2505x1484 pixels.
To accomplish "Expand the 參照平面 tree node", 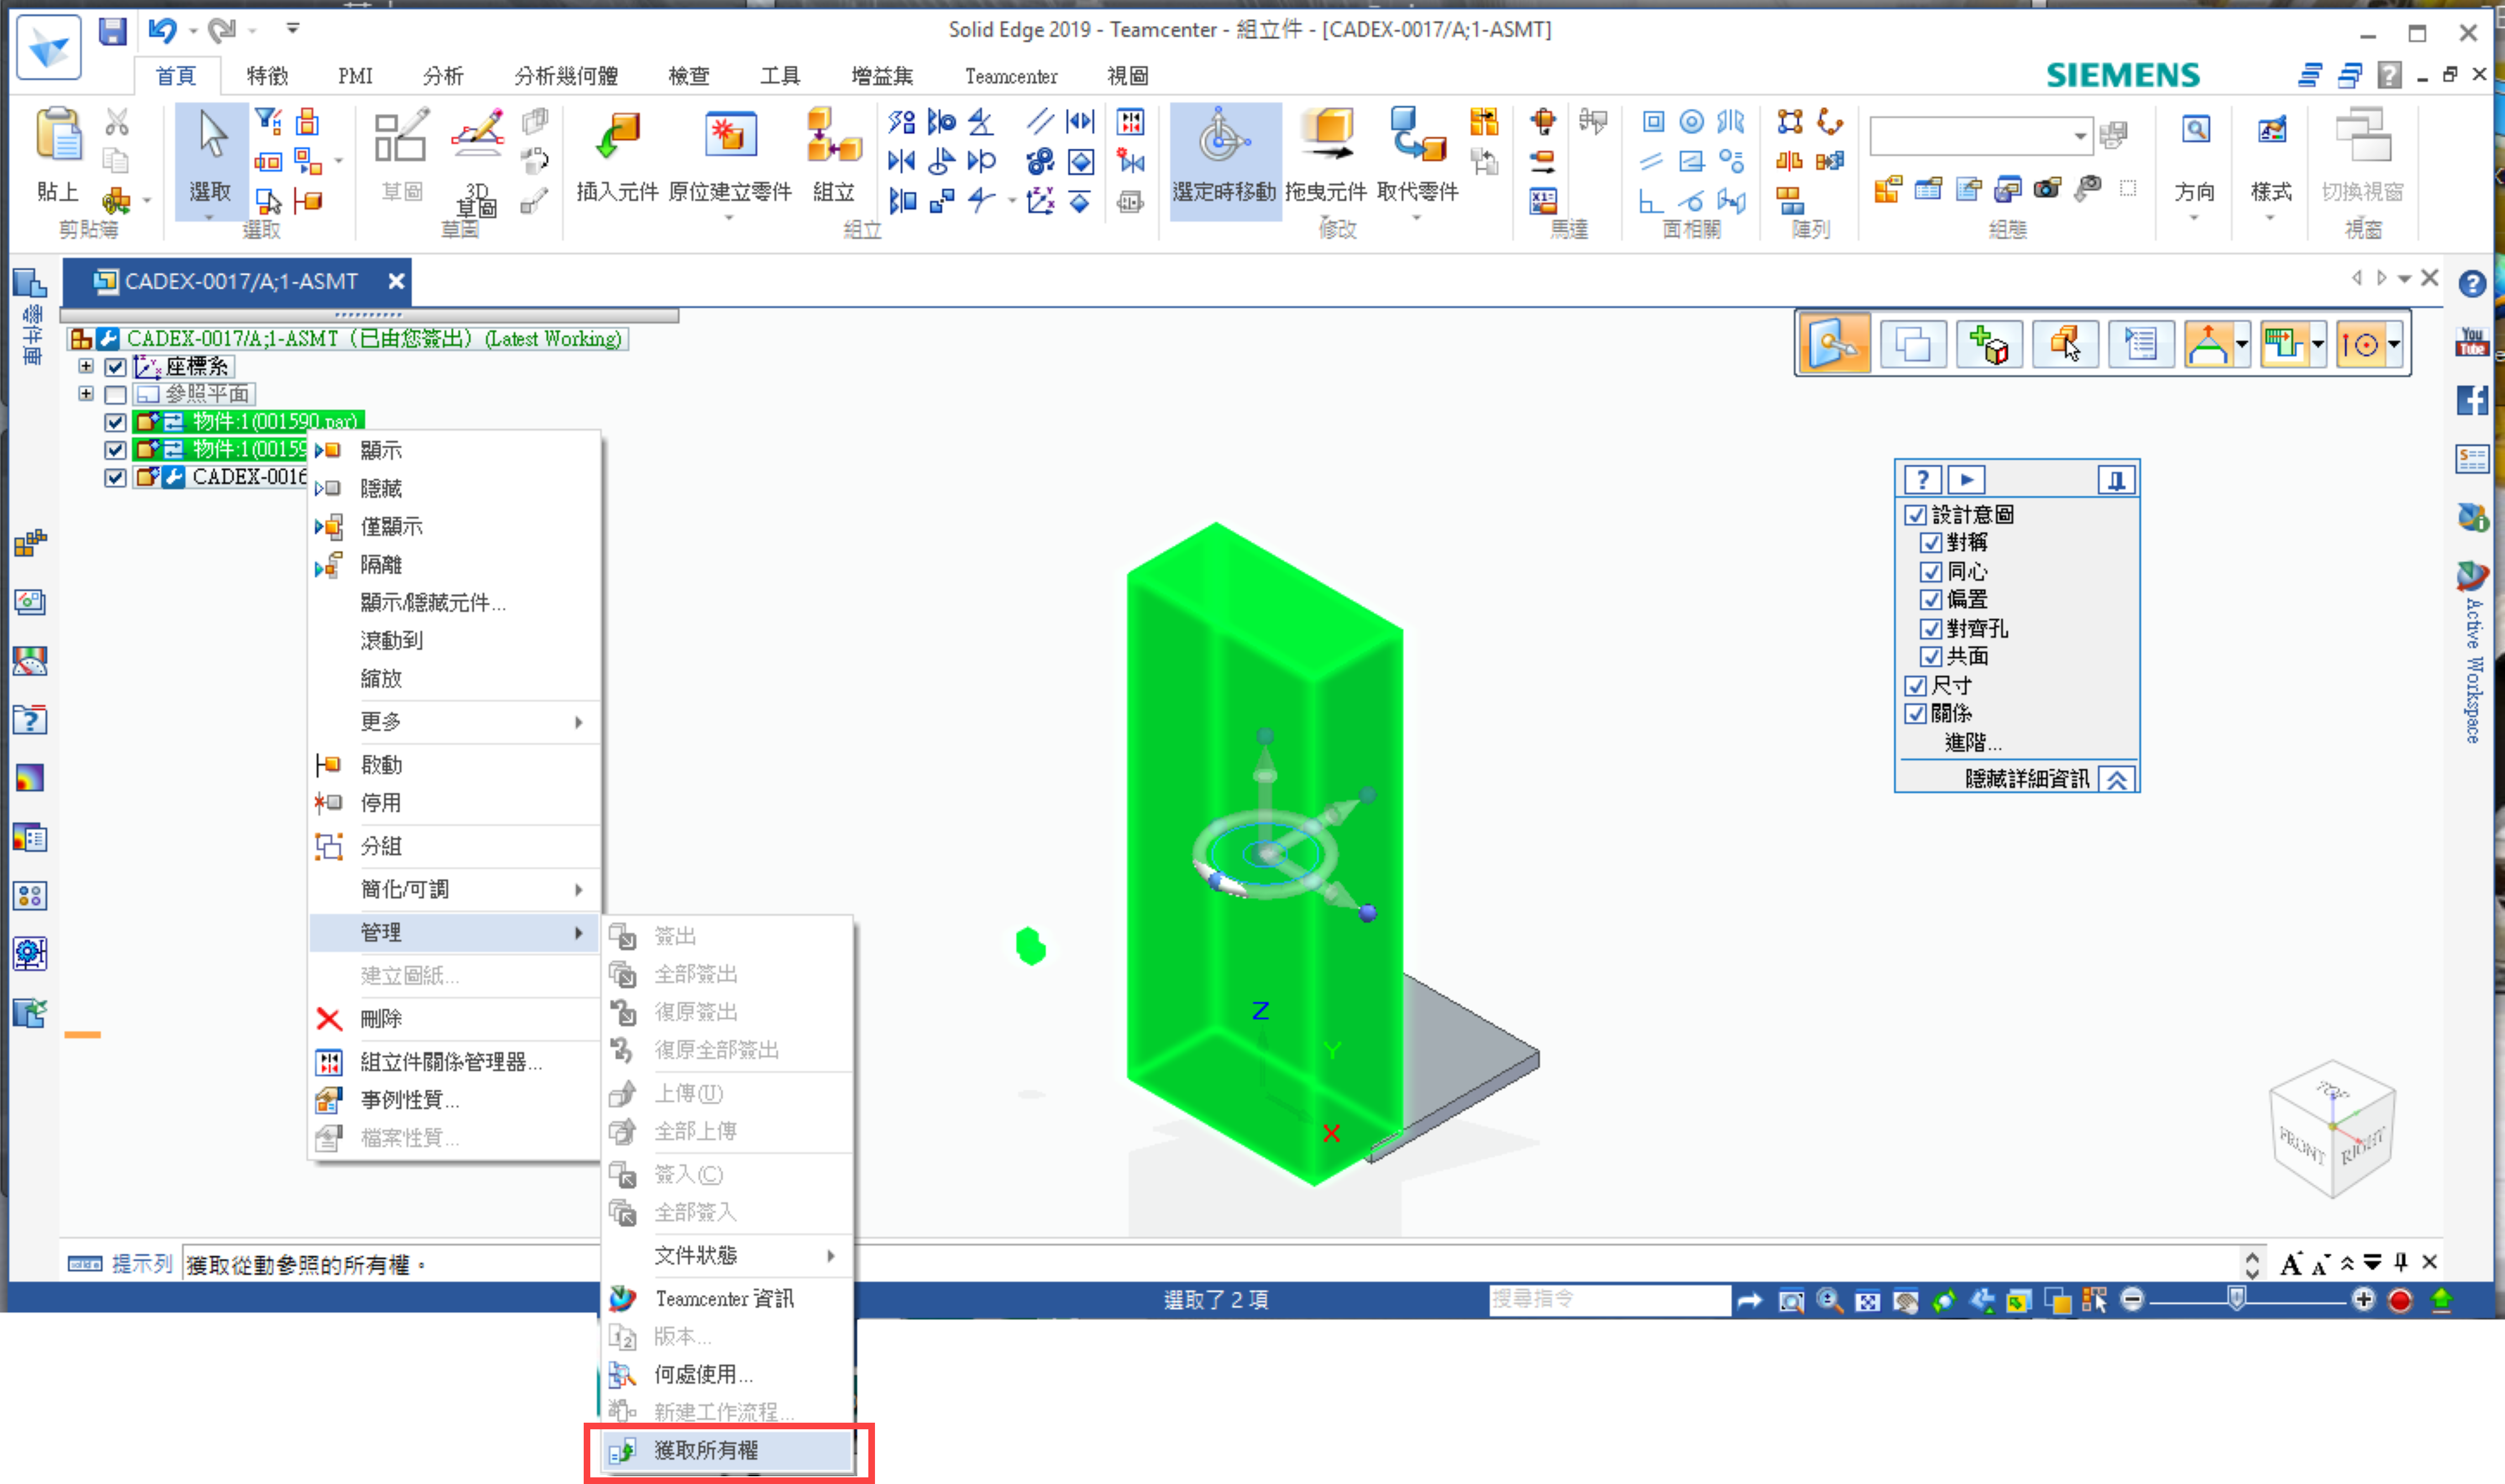I will (86, 394).
